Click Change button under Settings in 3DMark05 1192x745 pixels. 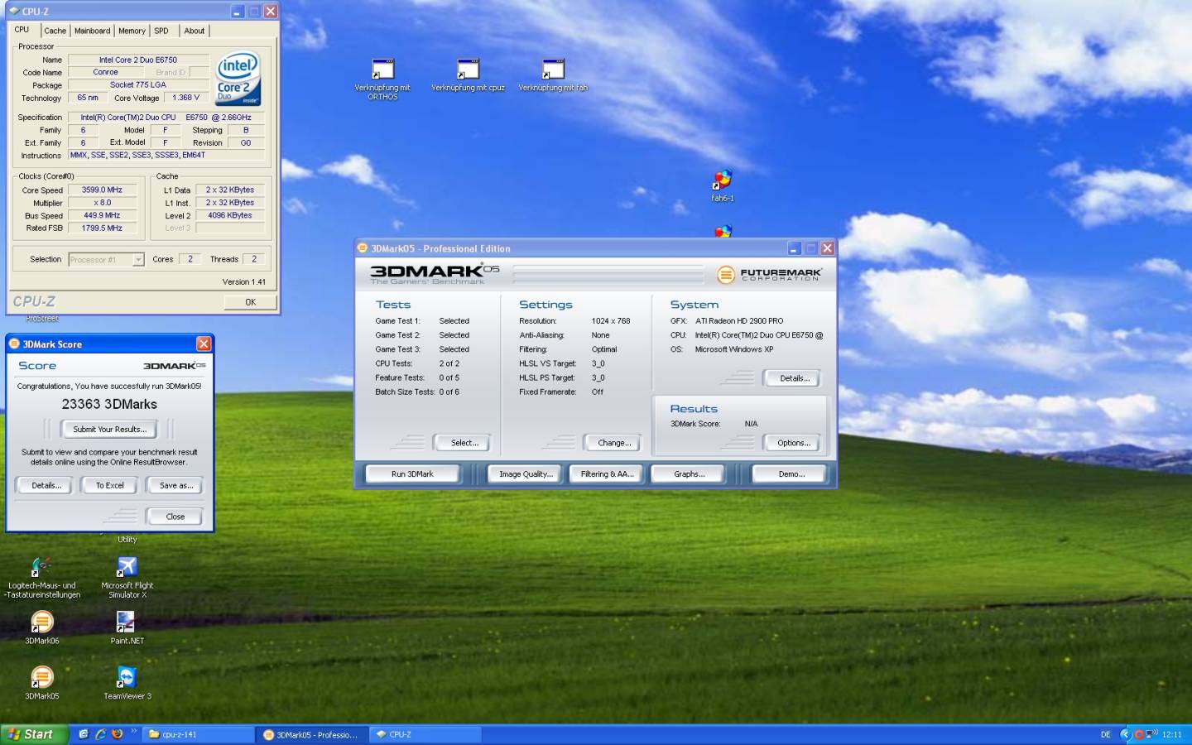coord(614,443)
